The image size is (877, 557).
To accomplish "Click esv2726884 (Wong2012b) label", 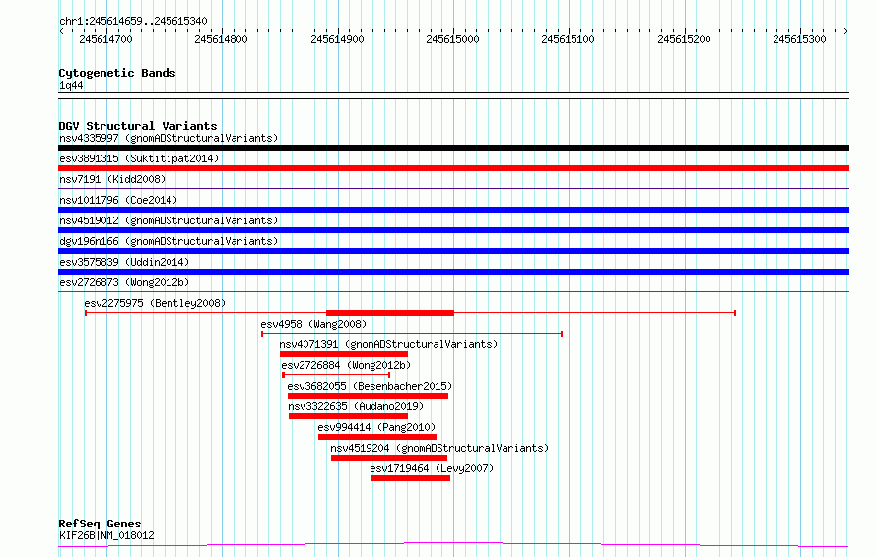I will (x=346, y=365).
